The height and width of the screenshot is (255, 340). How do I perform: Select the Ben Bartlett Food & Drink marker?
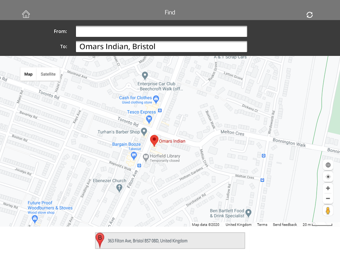click(248, 213)
